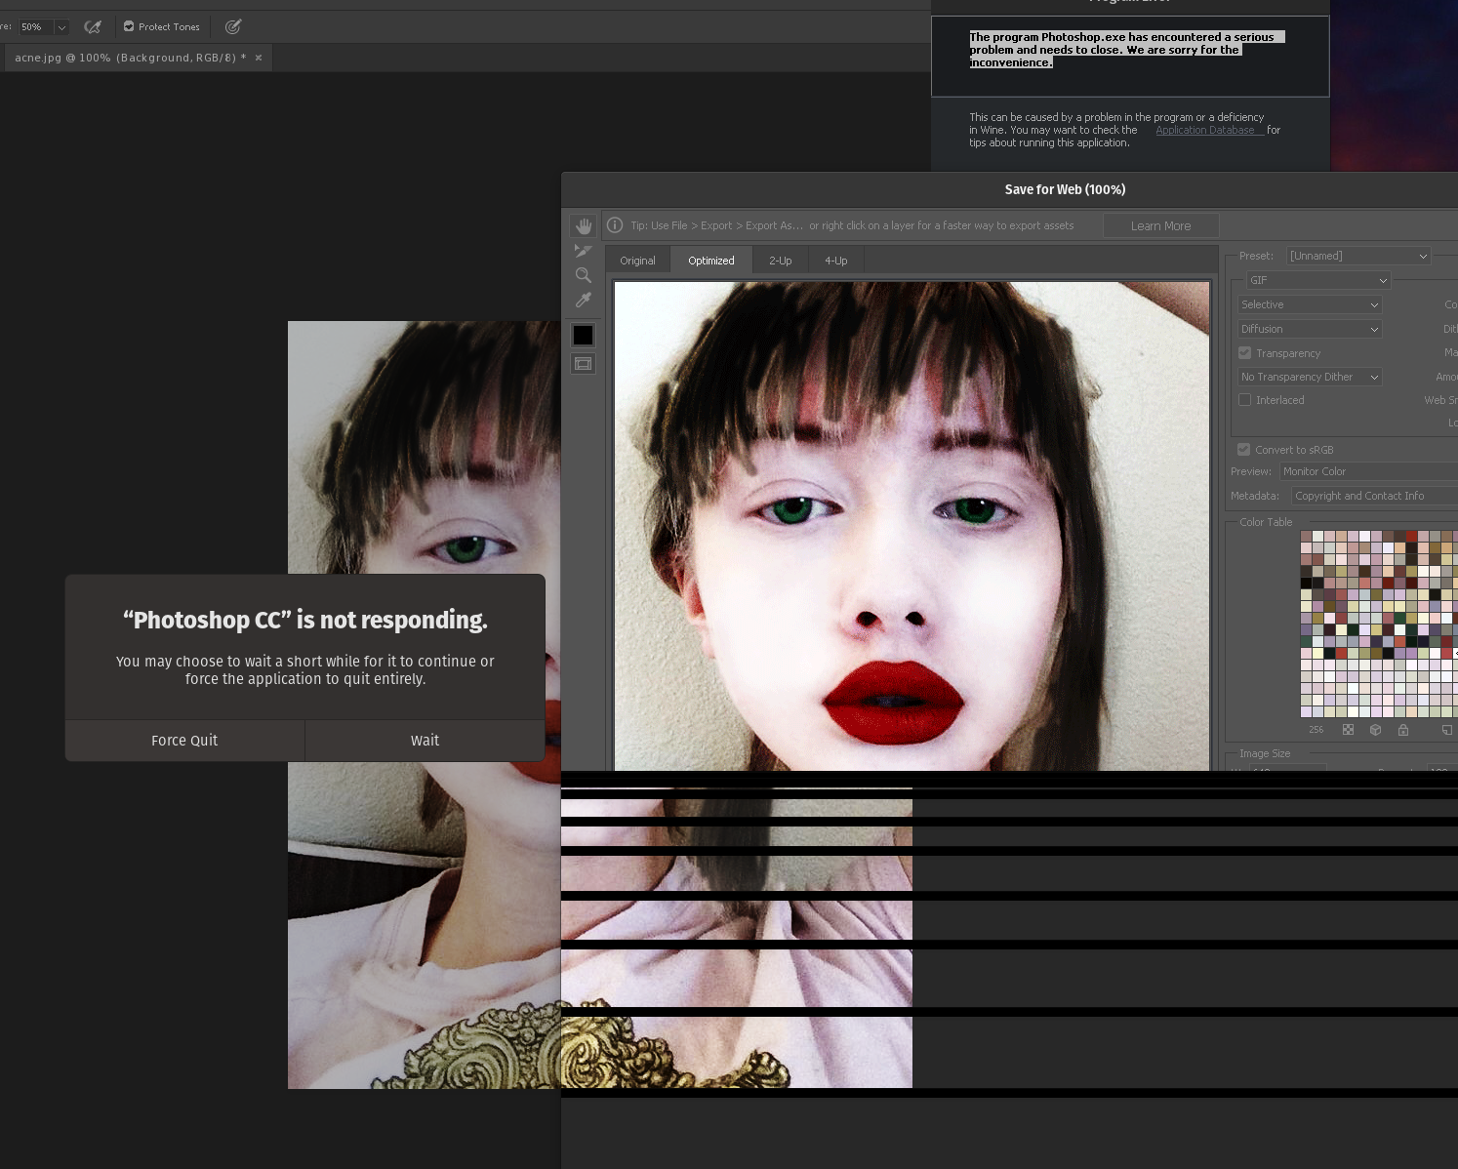Lock selected color in Color Table
Screen dimensions: 1458x1169
pos(1402,730)
